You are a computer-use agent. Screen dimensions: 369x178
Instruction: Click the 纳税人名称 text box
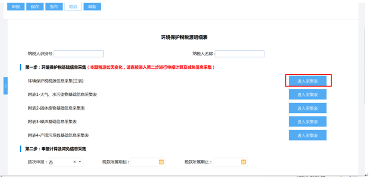tap(239, 54)
